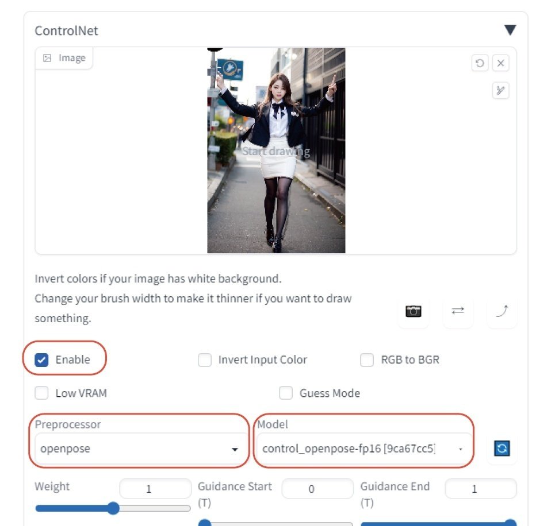Refresh the model list
This screenshot has height=526, width=555.
(x=502, y=448)
